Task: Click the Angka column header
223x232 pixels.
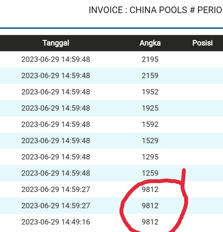Action: click(150, 43)
